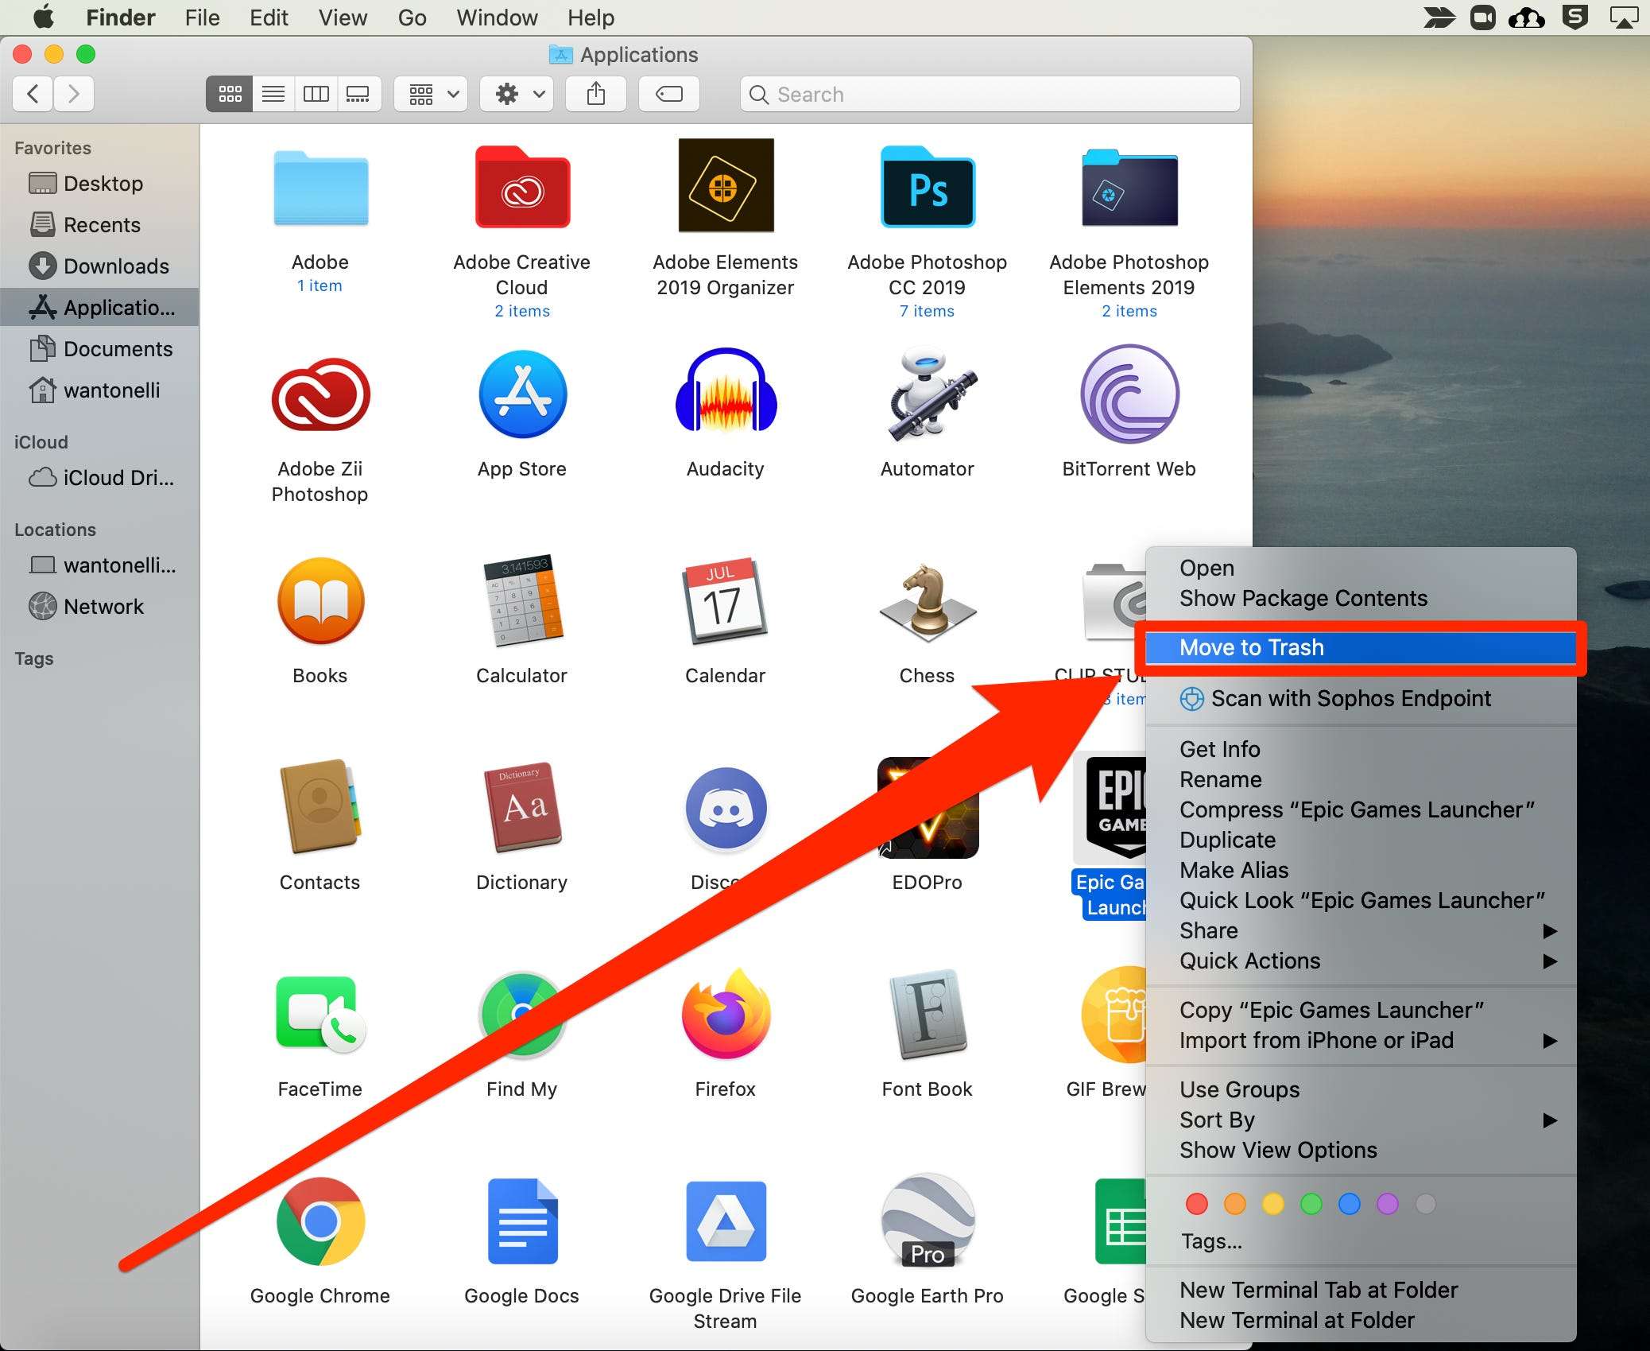
Task: Choose Make Alias in context menu
Action: (1360, 870)
